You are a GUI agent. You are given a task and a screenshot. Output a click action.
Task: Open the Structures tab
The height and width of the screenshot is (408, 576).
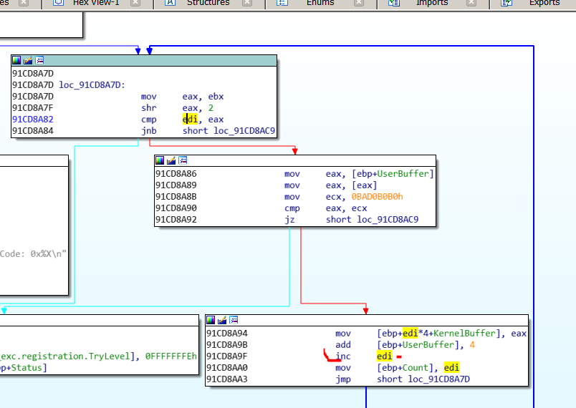coord(208,3)
